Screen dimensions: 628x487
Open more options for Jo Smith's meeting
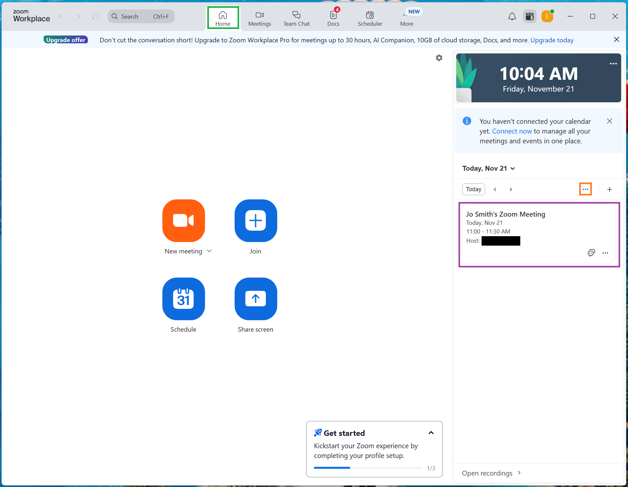[605, 253]
